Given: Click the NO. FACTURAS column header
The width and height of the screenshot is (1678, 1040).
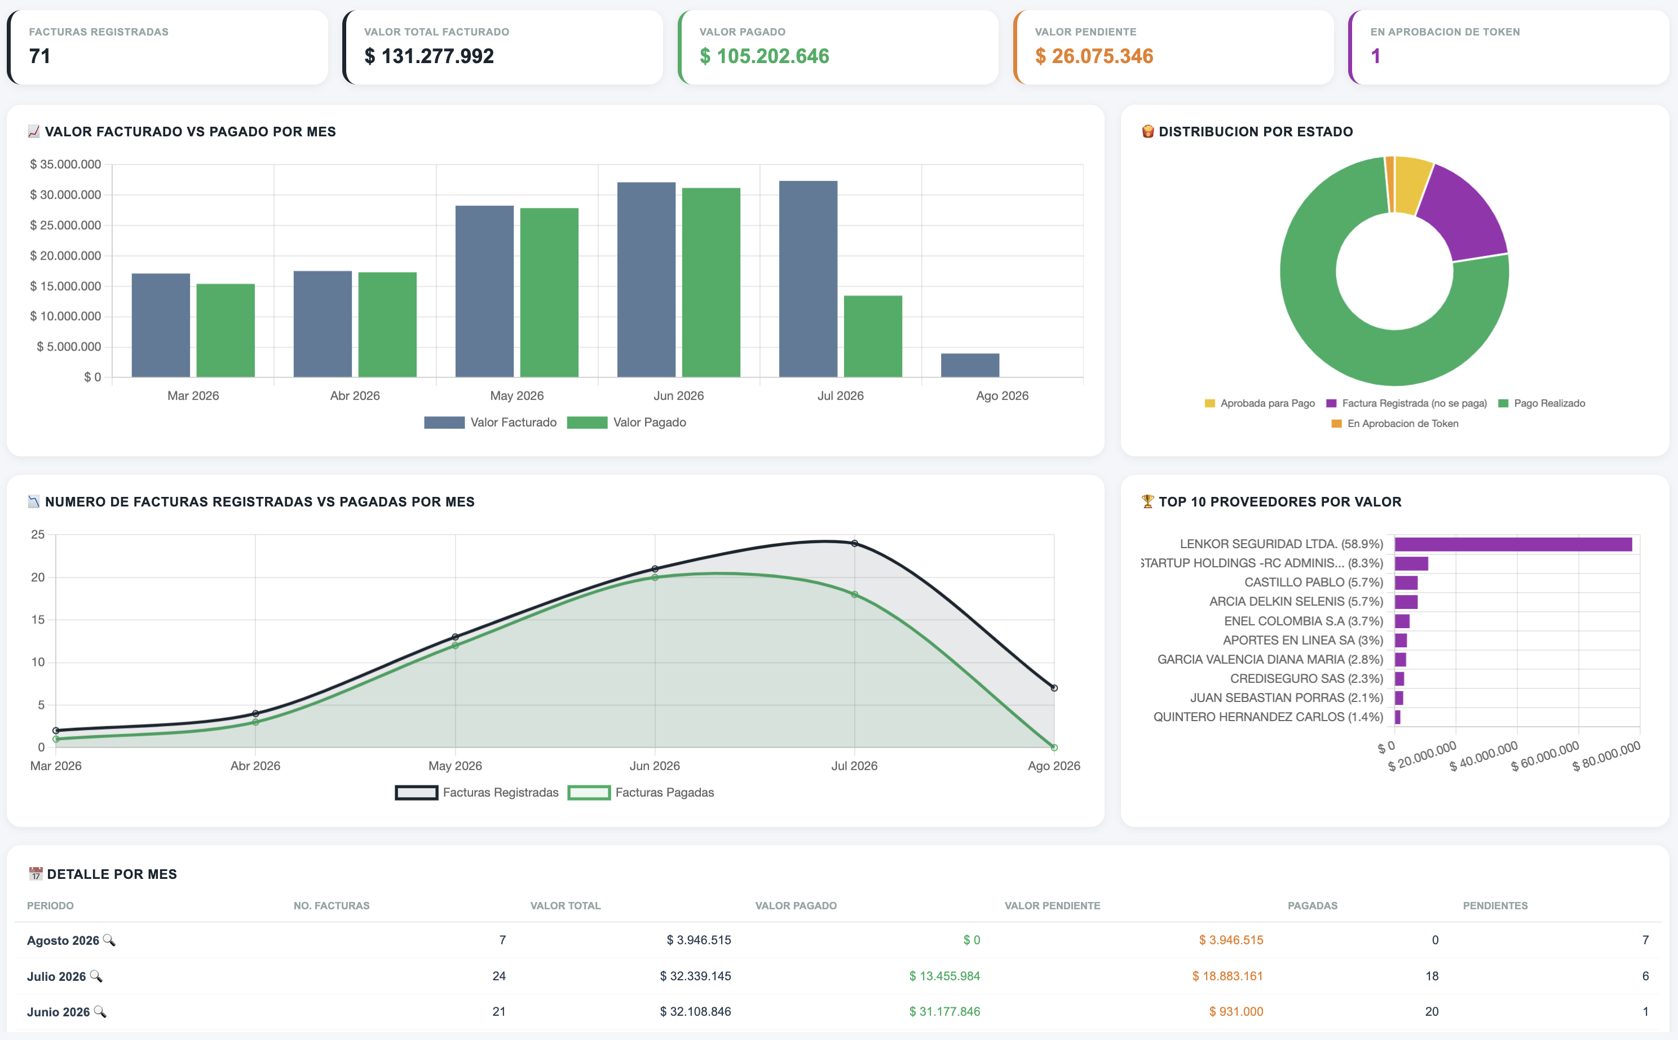Looking at the screenshot, I should tap(331, 906).
